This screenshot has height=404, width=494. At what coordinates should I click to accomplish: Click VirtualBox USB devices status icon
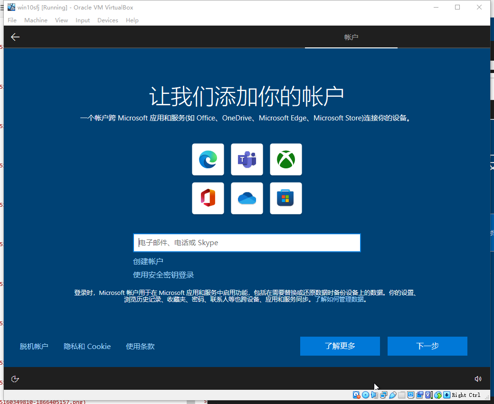coord(392,395)
